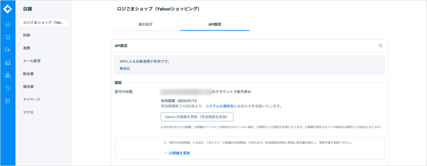Click the database icon in the sidebar
The height and width of the screenshot is (166, 427).
pos(8,101)
